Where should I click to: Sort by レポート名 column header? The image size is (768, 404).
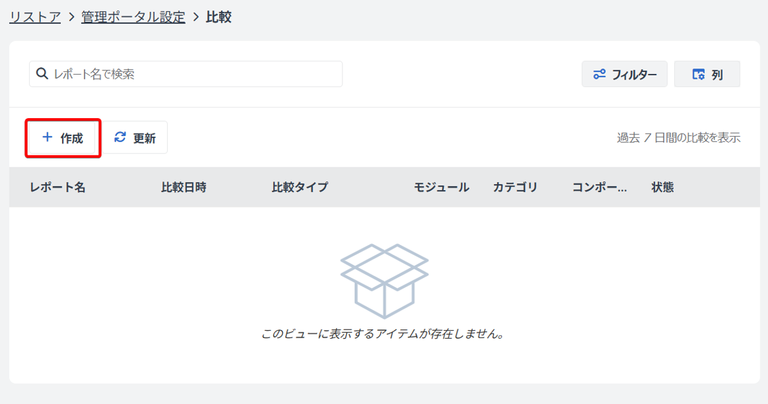[57, 187]
